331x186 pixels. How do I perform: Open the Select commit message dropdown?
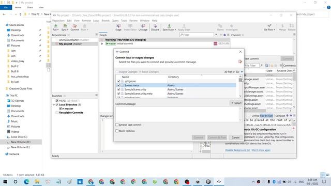coord(236,103)
